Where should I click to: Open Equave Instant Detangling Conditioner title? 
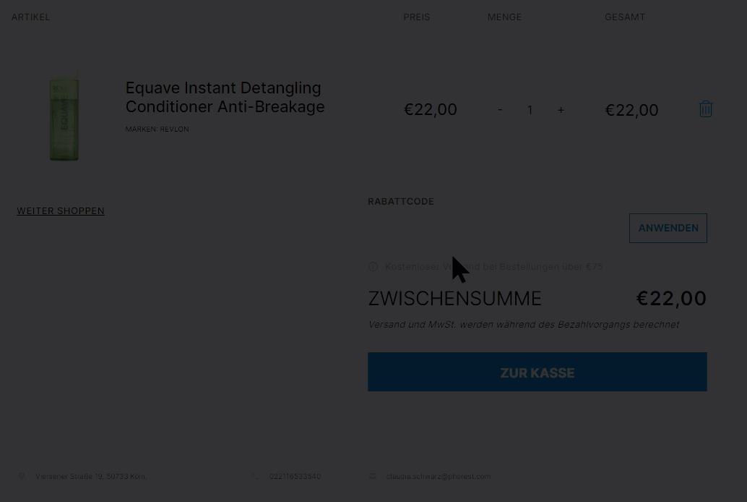(x=225, y=97)
